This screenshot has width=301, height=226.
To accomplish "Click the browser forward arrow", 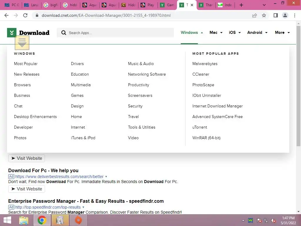I will tap(16, 15).
